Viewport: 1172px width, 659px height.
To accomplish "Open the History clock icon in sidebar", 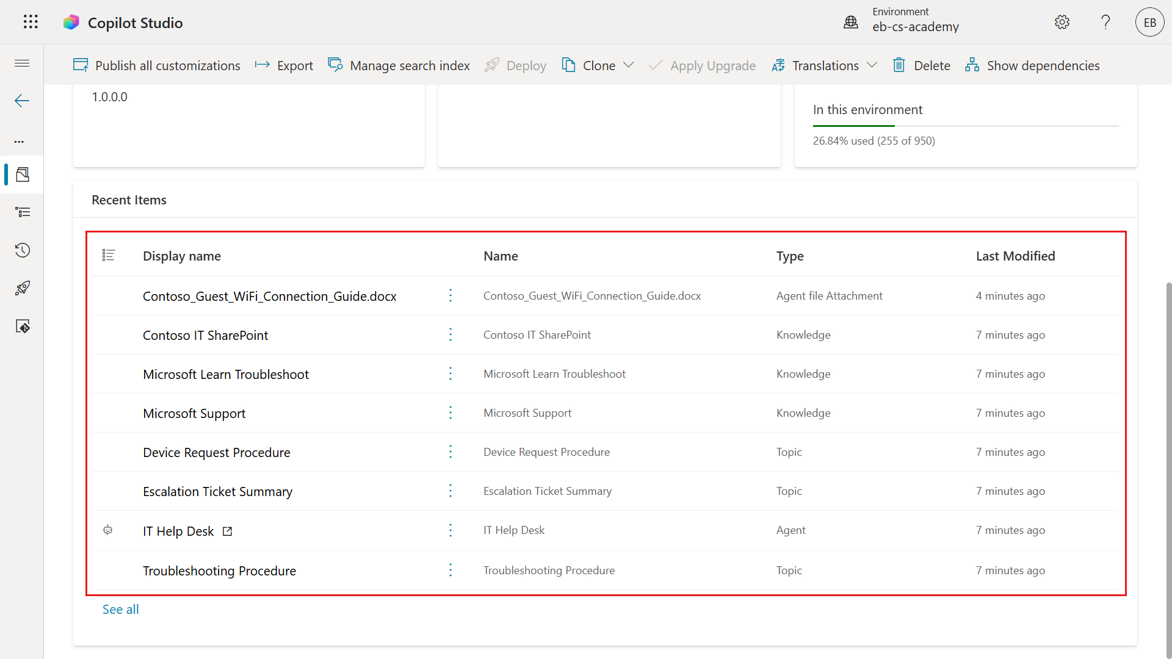I will 23,250.
